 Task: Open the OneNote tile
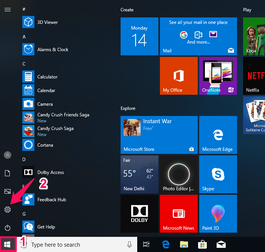[x=218, y=76]
